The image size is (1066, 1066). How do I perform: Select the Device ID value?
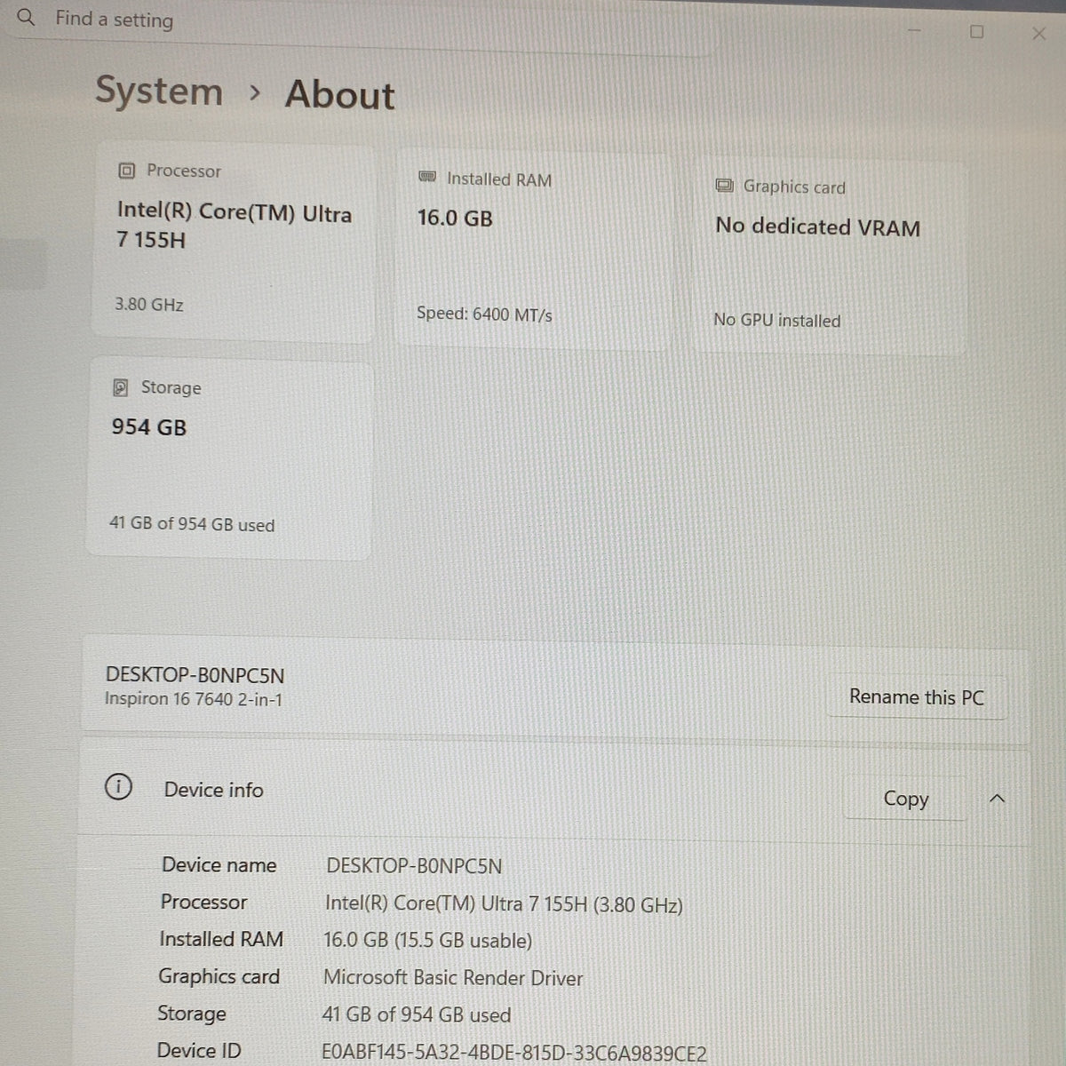pyautogui.click(x=514, y=1054)
